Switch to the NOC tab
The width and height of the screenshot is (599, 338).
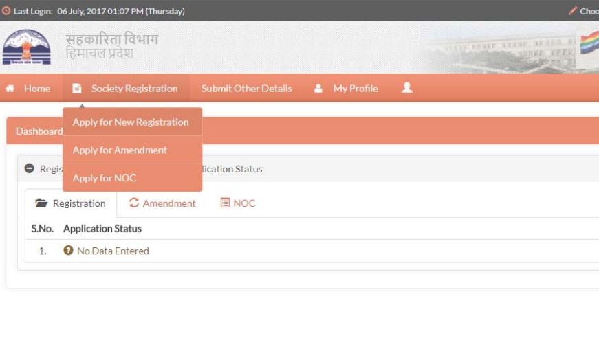(x=238, y=203)
